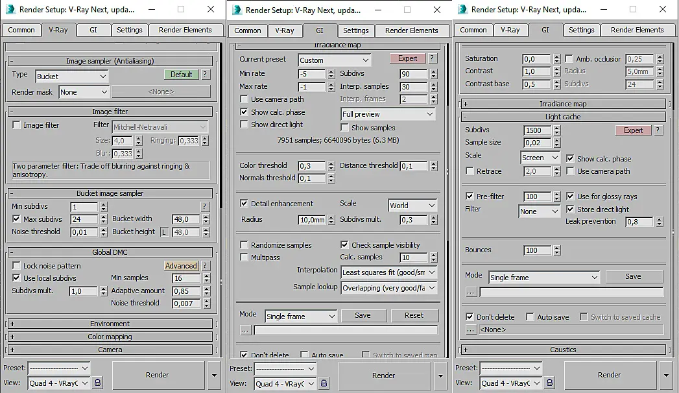Click the Image sampler help question-mark button
The height and width of the screenshot is (393, 679).
(x=206, y=75)
